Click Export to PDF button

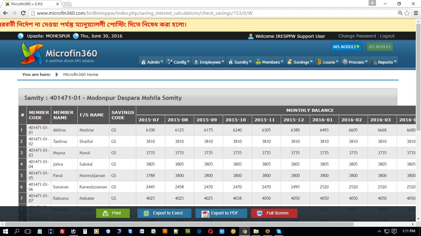(221, 213)
